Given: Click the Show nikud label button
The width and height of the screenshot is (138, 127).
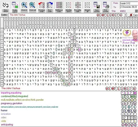Looking at the screenshot, I should pos(5,11).
